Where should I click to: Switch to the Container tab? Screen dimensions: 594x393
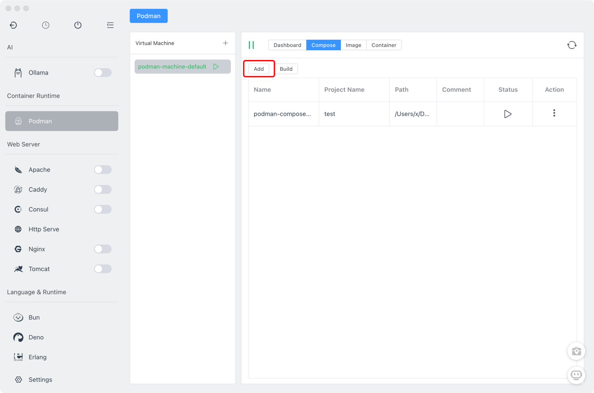tap(384, 45)
